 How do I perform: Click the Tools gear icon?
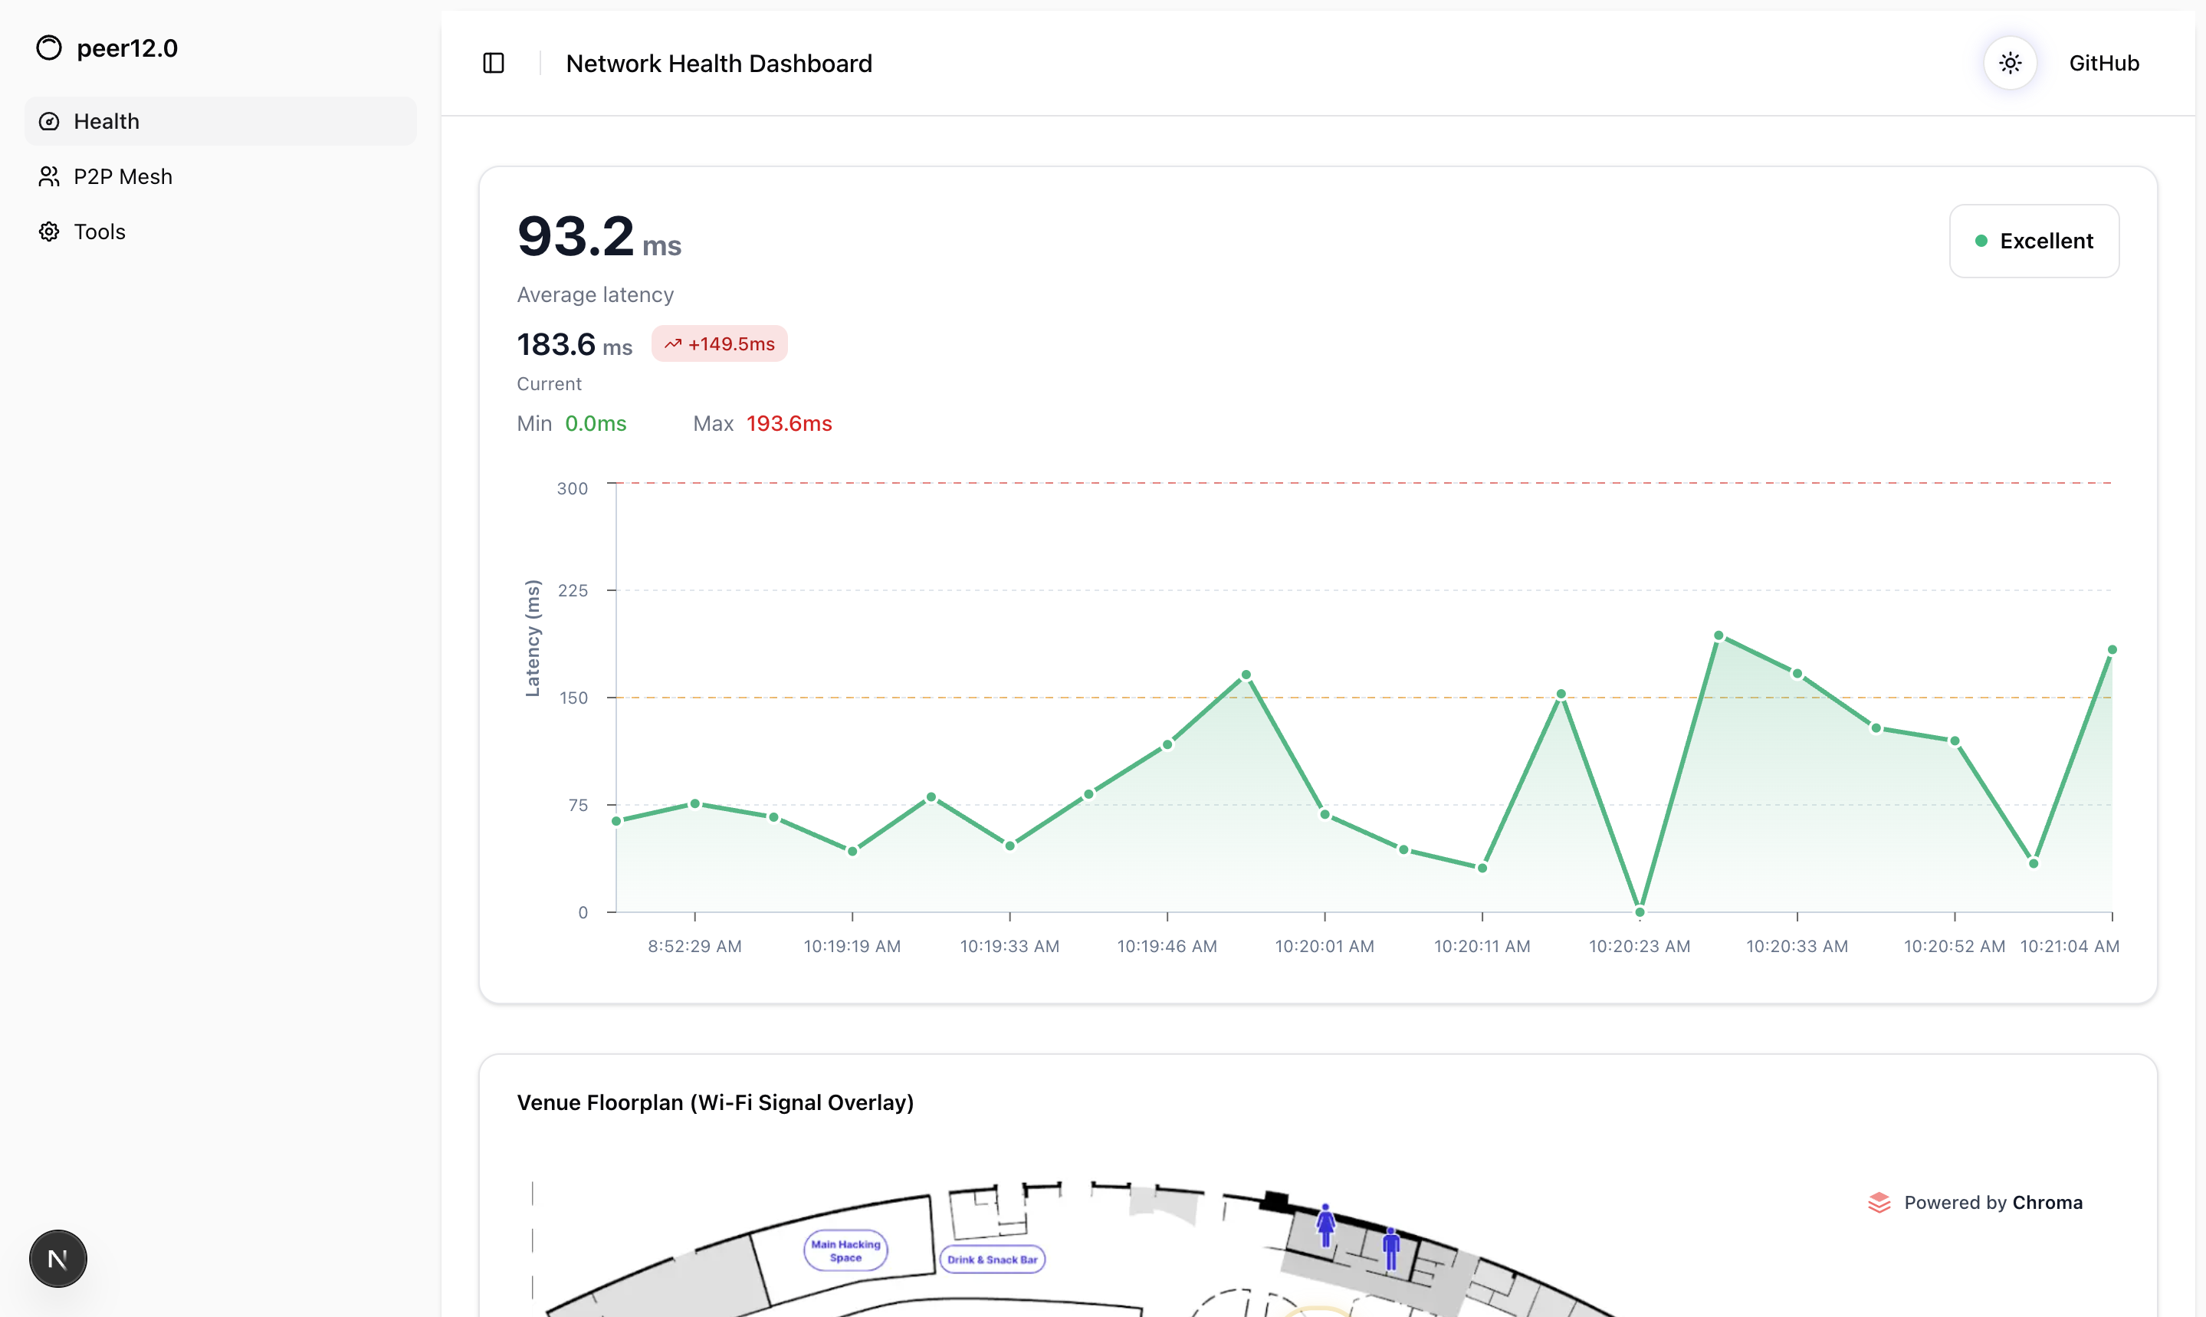pos(49,232)
